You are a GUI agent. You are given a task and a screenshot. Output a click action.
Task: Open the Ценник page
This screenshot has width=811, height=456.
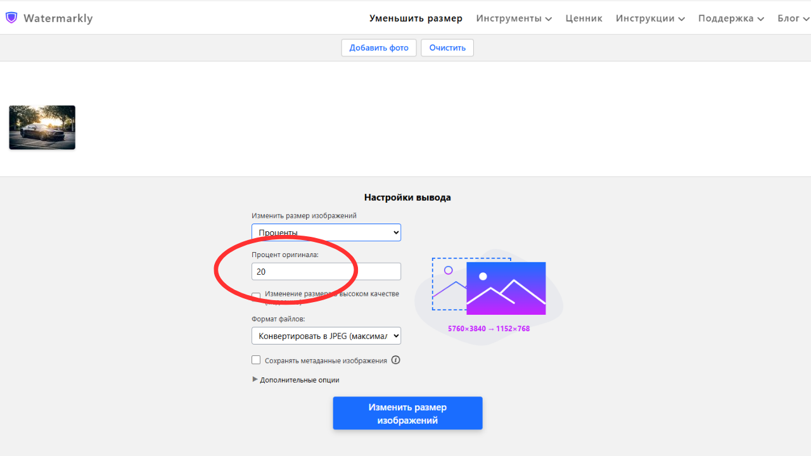584,18
